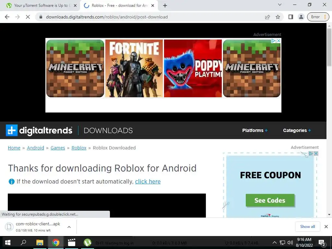Click scrollbar down arrow

[x=329, y=215]
